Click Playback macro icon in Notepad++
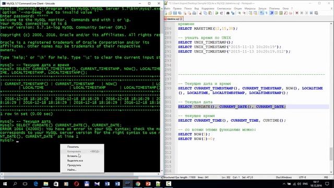Image resolution: width=334 pixels, height=188 pixels. 306,13
